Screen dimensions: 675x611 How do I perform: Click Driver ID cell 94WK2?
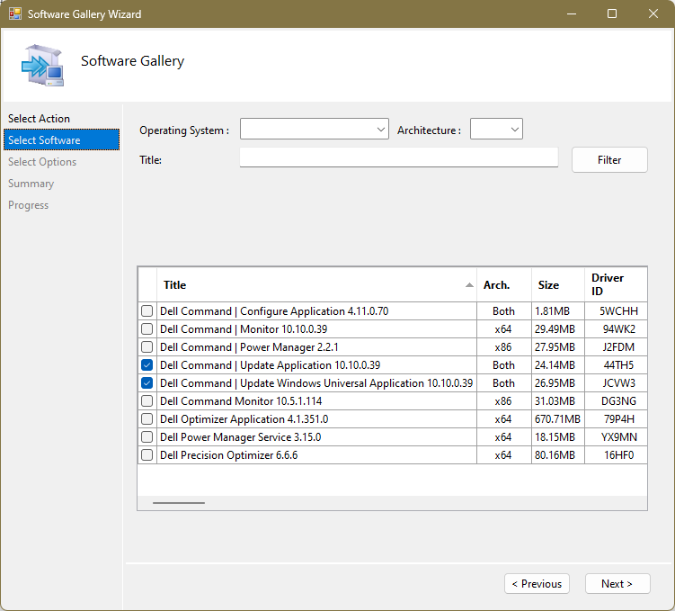click(616, 329)
